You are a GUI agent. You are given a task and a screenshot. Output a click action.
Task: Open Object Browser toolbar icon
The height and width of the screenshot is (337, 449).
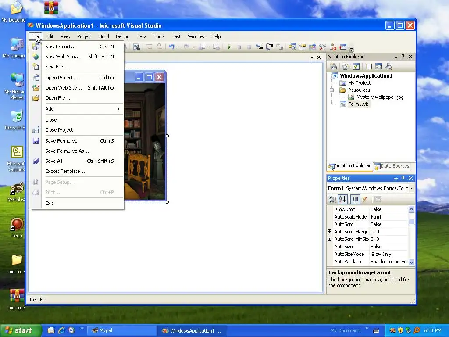coord(312,47)
